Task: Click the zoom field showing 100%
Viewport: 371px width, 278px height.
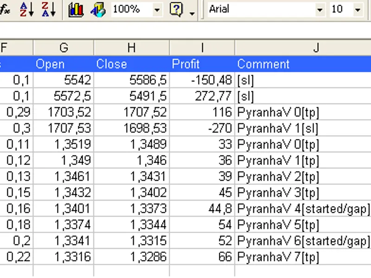Action: coord(132,10)
